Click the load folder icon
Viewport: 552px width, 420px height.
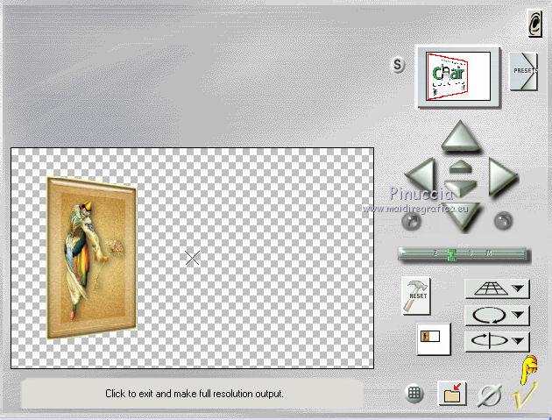452,393
